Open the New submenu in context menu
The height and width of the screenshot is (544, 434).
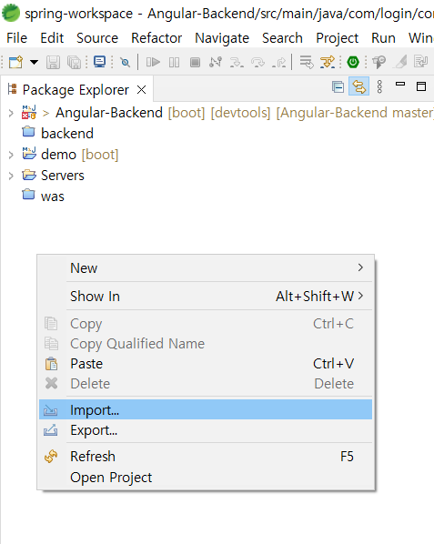point(206,267)
